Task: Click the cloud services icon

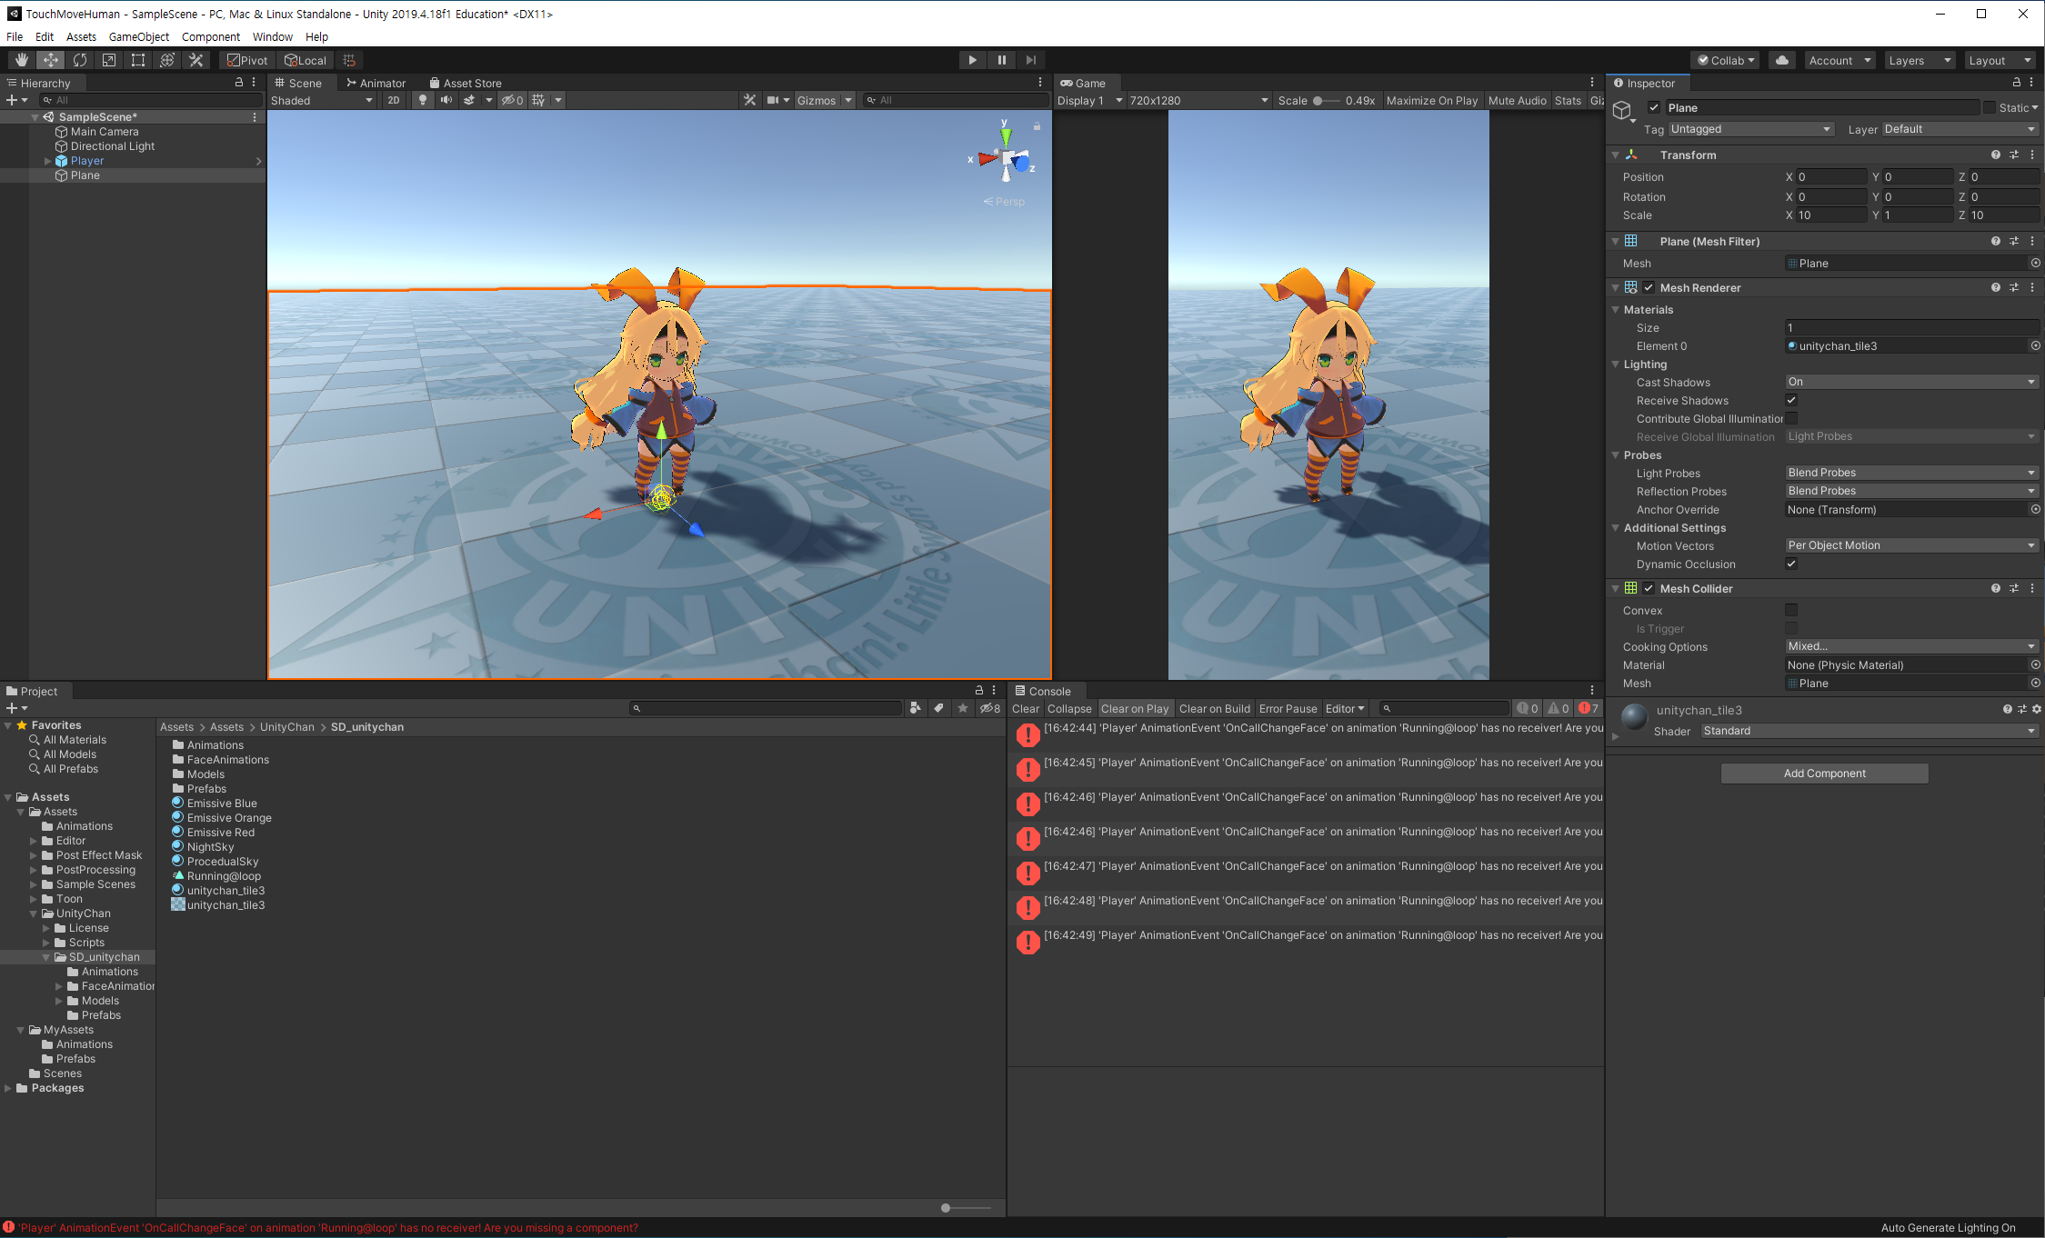Action: pos(1781,60)
